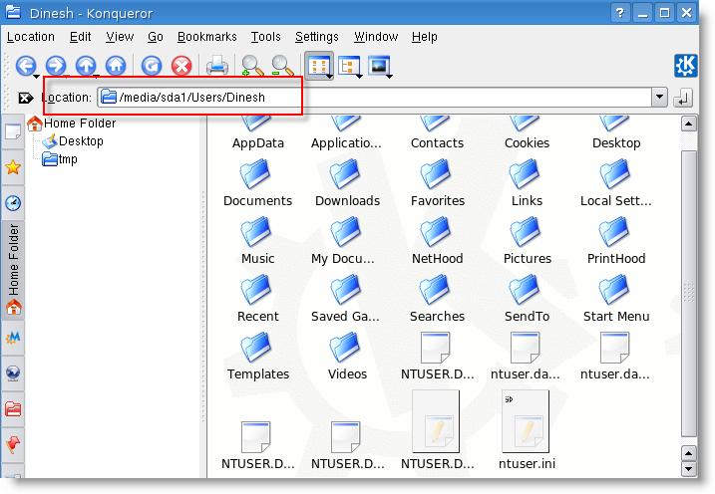Open the Tools menu
Viewport: 715px width, 494px height.
266,37
